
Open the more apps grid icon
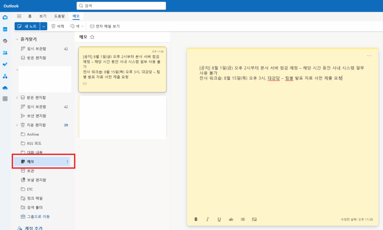pyautogui.click(x=5, y=99)
